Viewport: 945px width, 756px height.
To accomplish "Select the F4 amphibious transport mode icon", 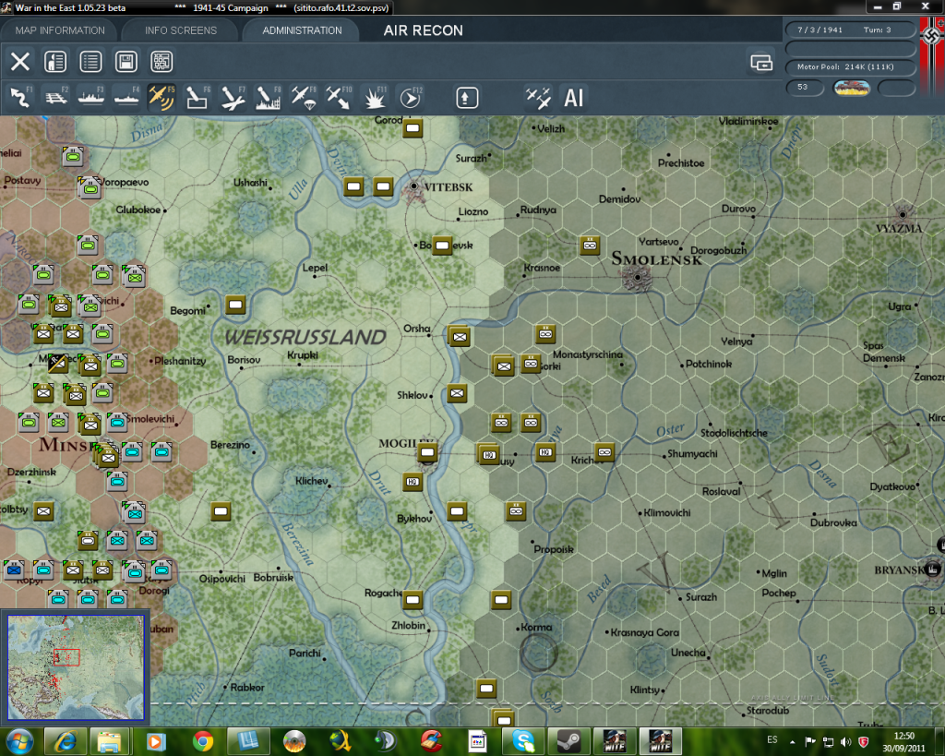I will click(x=126, y=98).
